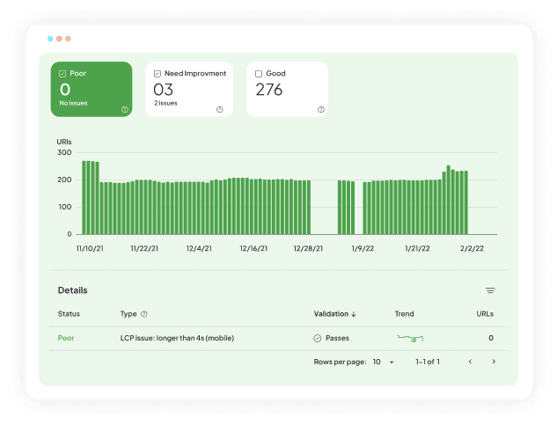The height and width of the screenshot is (425, 557).
Task: Go to previous page of results
Action: (x=470, y=362)
